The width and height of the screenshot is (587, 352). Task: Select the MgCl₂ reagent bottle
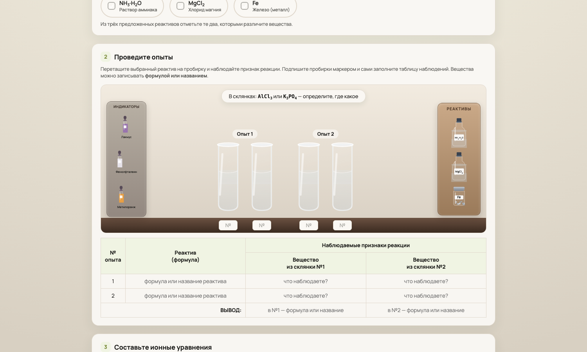(459, 167)
